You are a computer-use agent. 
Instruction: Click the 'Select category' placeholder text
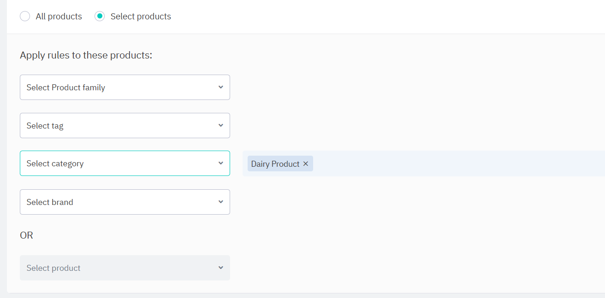[55, 164]
